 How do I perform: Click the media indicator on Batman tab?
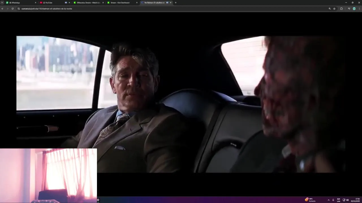point(167,3)
